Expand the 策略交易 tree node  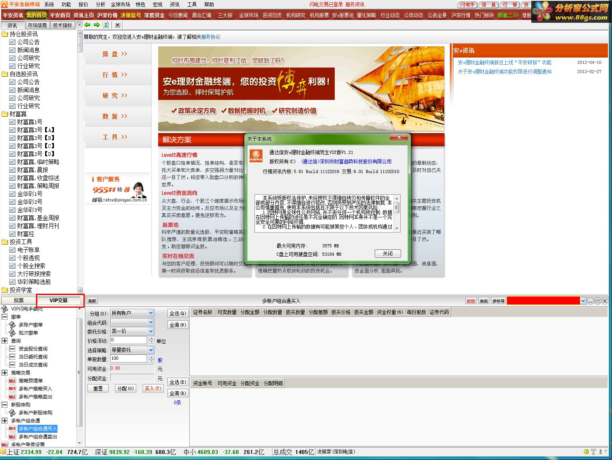click(5, 373)
